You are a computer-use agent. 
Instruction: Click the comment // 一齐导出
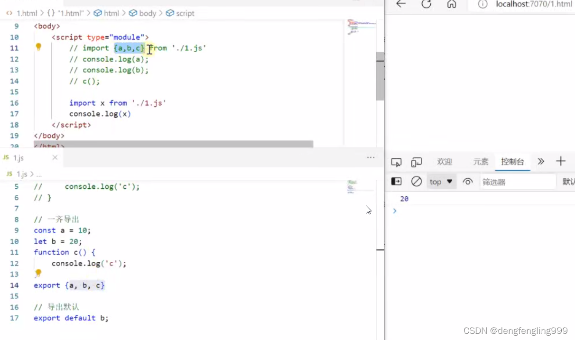[56, 220]
